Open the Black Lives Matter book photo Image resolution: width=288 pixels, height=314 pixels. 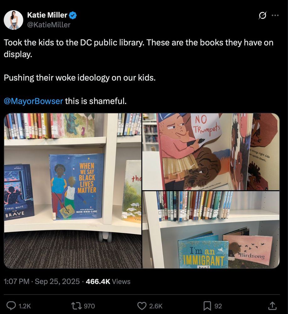click(73, 191)
